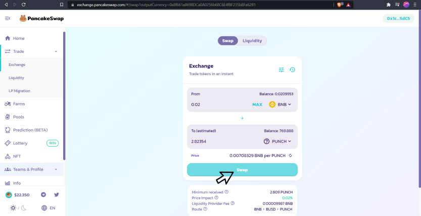This screenshot has height=216, width=421.
Task: Open swap settings sliders icon
Action: pos(281,69)
